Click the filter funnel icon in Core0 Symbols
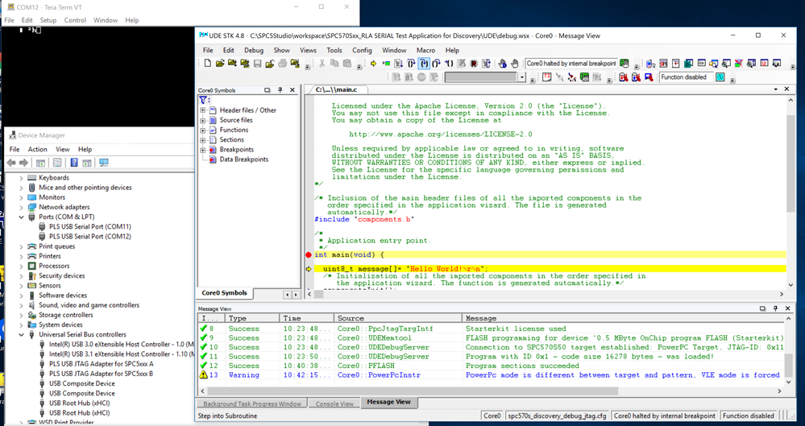The height and width of the screenshot is (426, 805). [203, 100]
